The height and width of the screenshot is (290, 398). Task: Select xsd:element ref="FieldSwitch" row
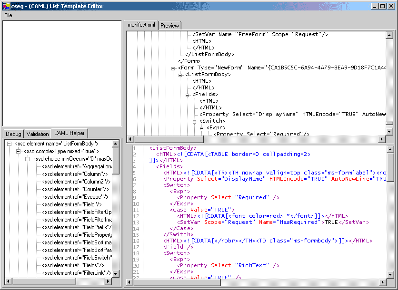[77, 258]
